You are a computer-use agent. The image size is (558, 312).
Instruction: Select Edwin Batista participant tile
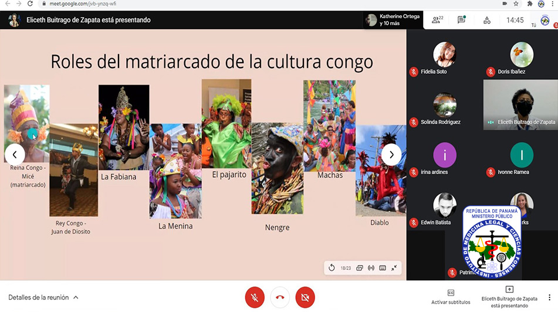445,205
